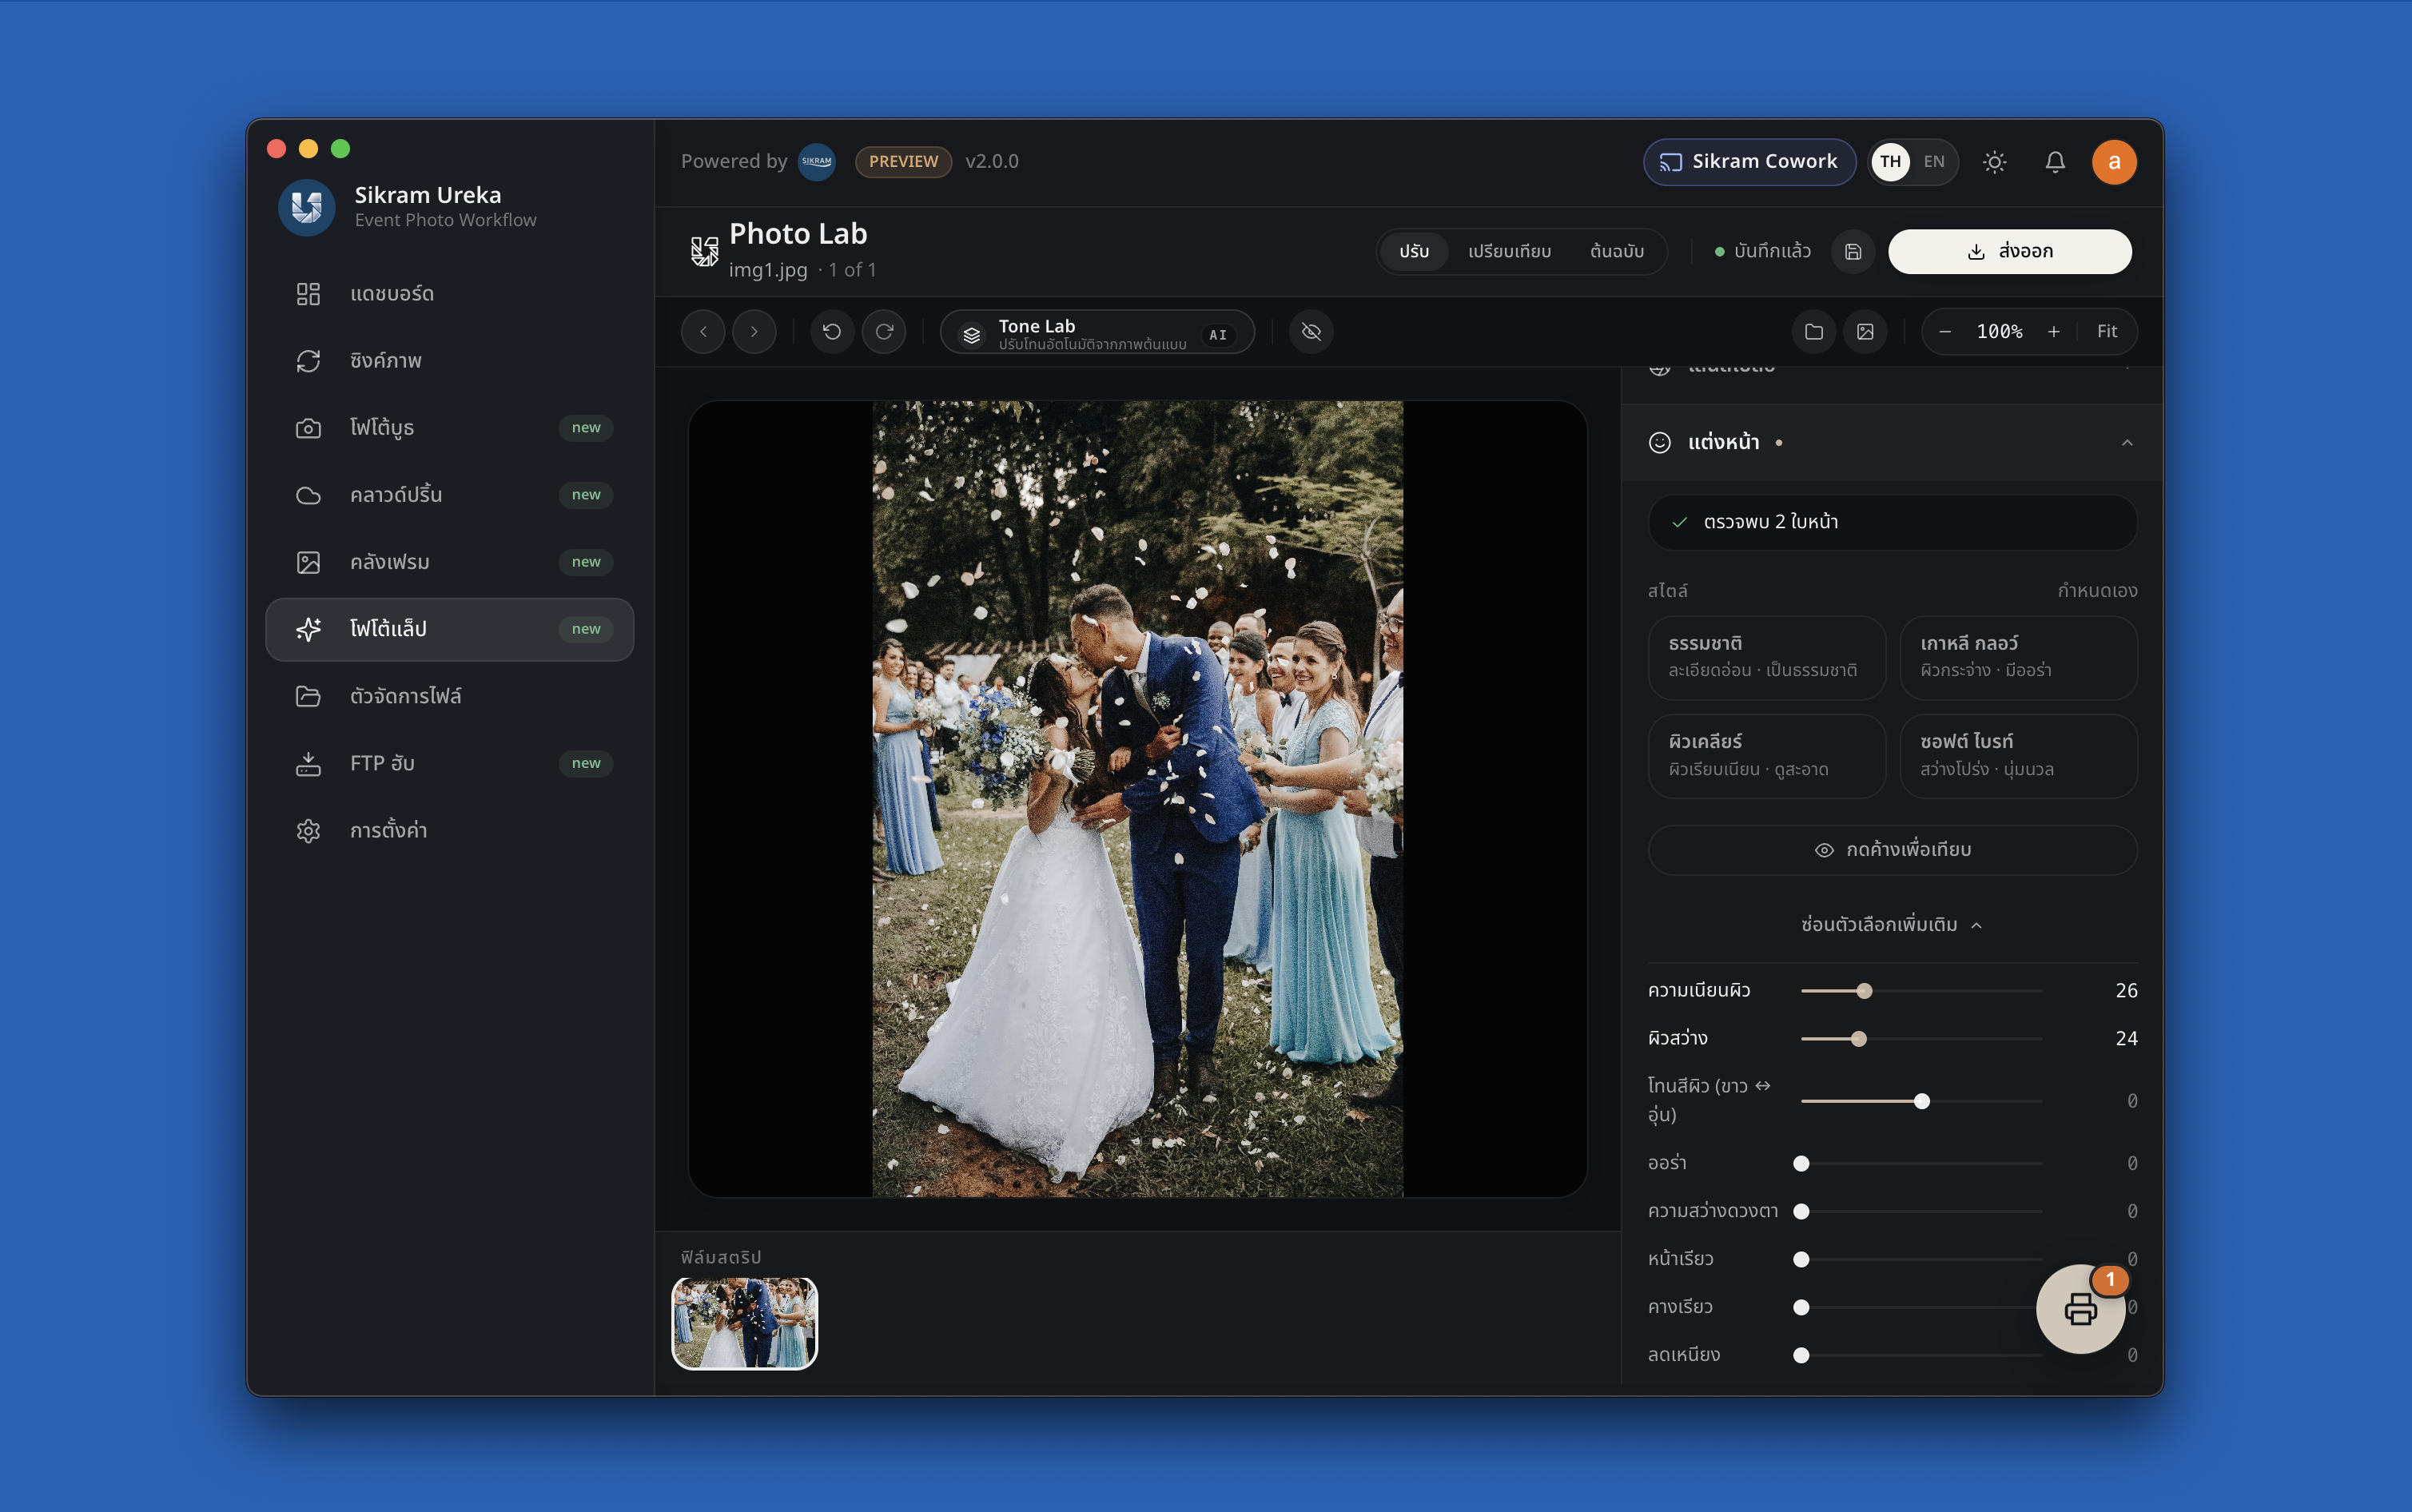Click the open folder icon near zoom

(x=1814, y=332)
